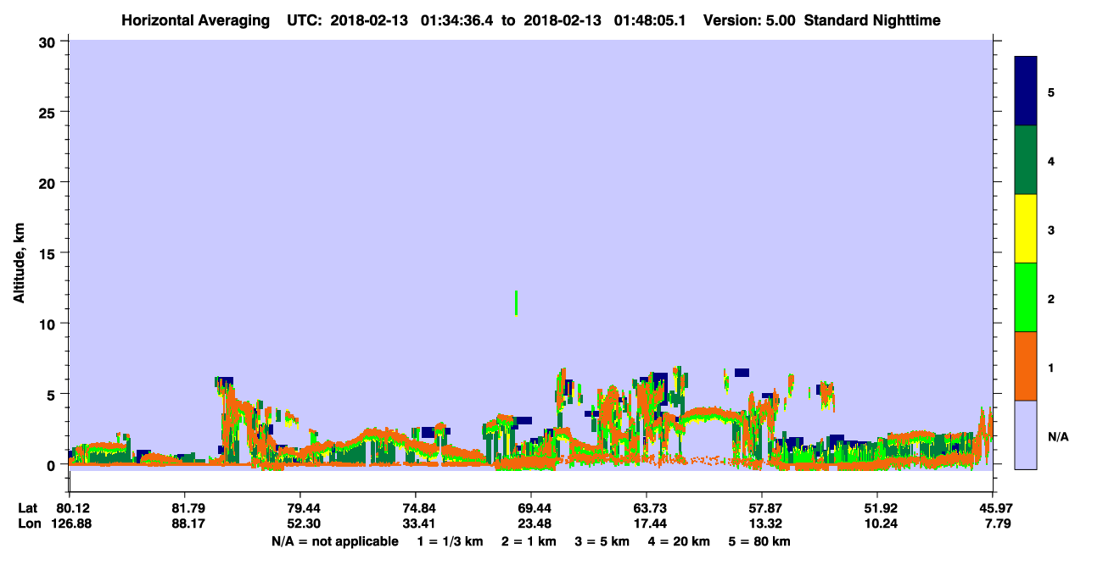Click the y-axis tick label 15

(48, 253)
